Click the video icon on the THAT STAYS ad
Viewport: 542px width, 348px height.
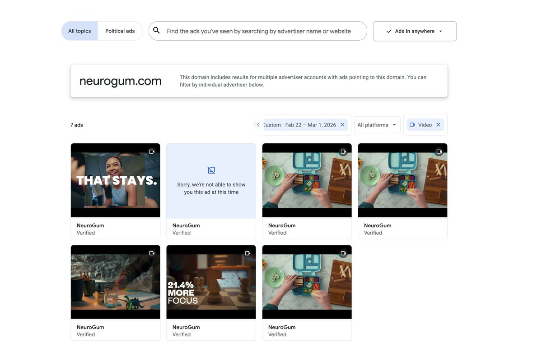152,151
